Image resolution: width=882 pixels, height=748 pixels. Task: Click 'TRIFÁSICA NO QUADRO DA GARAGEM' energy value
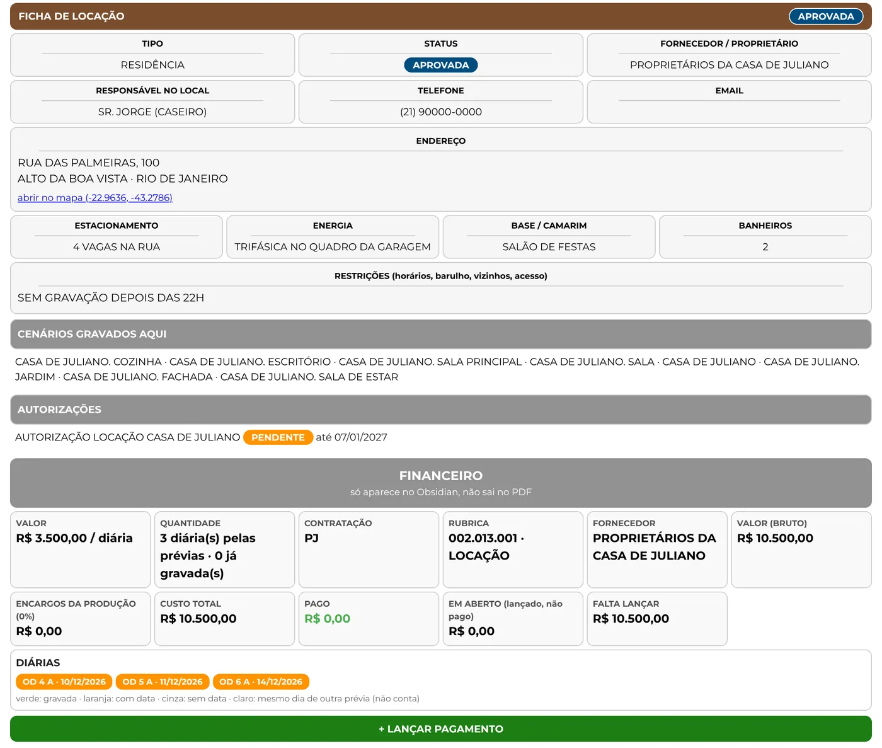point(333,247)
